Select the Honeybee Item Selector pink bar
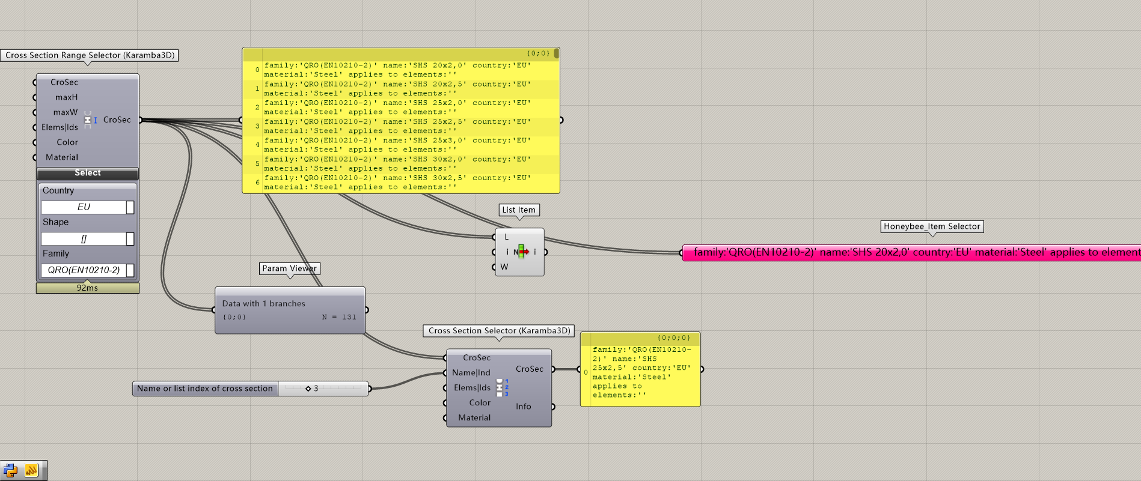 point(911,252)
